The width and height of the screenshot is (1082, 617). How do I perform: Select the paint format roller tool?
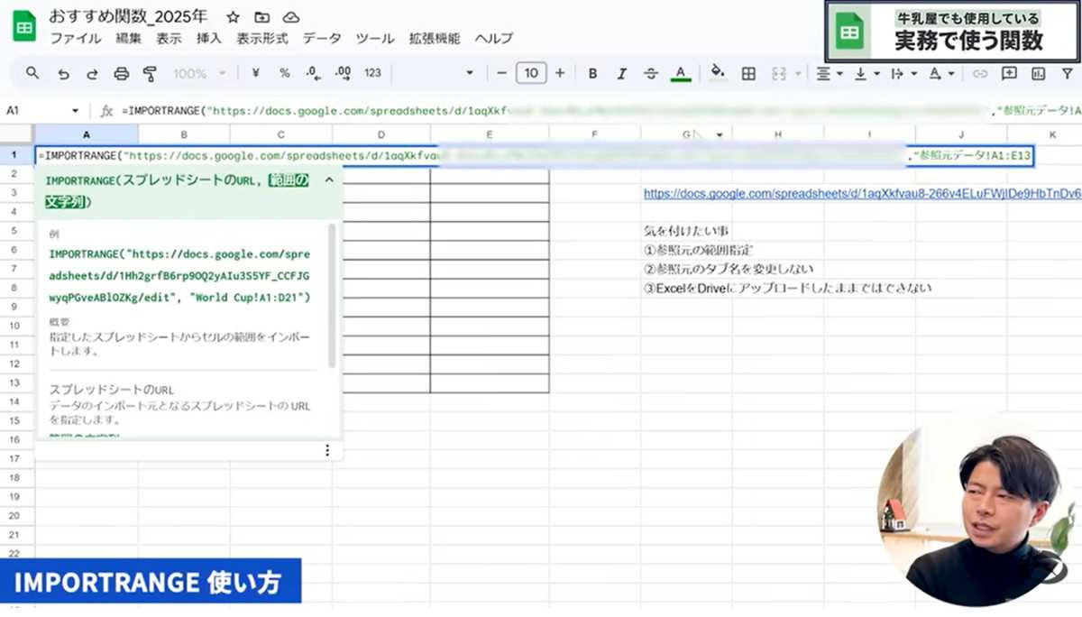[151, 73]
